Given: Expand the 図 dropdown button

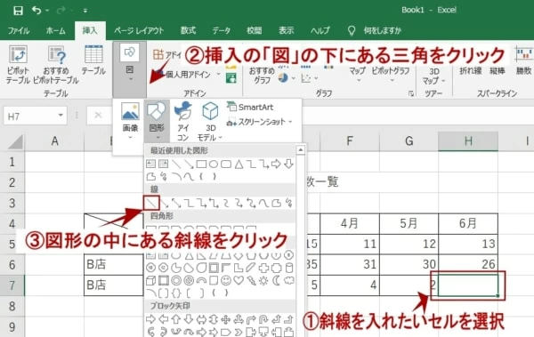Looking at the screenshot, I should 130,69.
